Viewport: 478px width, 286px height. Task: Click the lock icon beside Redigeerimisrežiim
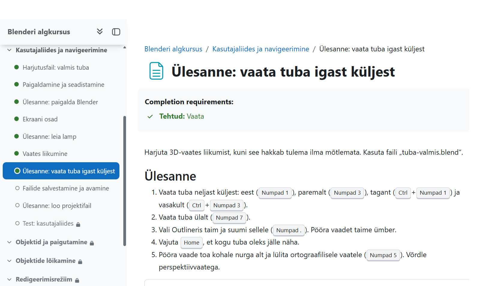click(x=77, y=280)
